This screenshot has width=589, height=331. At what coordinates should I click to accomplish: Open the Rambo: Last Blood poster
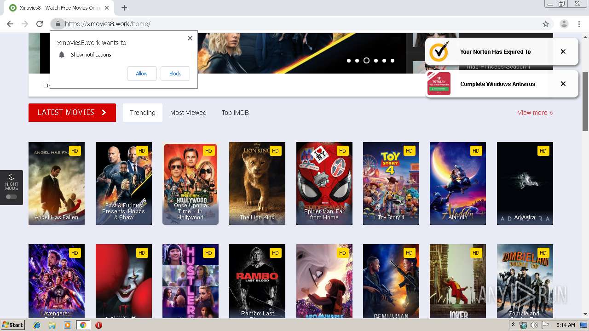(x=257, y=281)
